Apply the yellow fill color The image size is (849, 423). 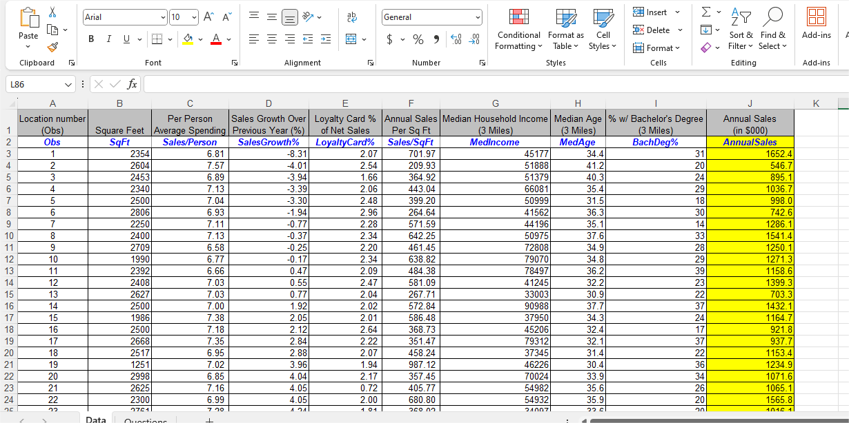pyautogui.click(x=187, y=40)
